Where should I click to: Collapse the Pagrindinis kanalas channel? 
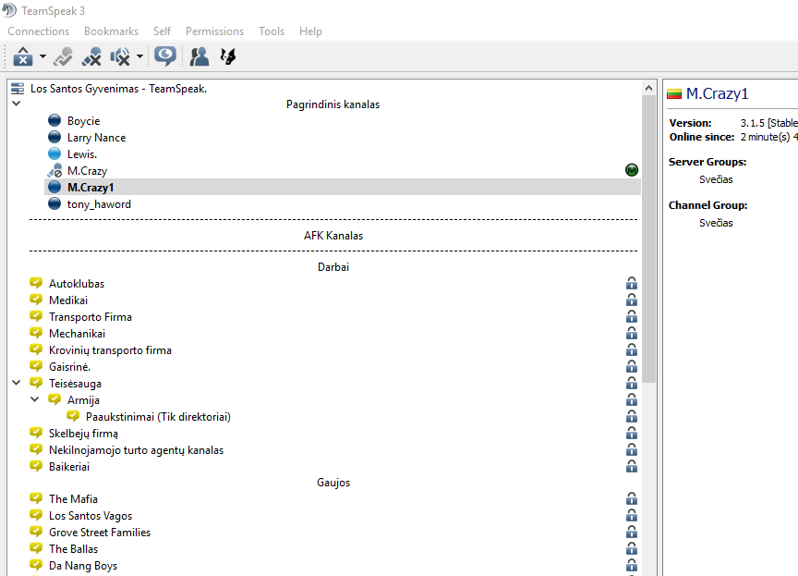[x=17, y=104]
